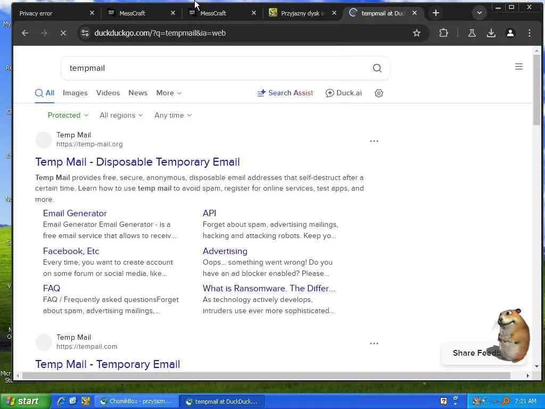Bookmark this page with the star icon
The width and height of the screenshot is (545, 409).
[x=416, y=33]
